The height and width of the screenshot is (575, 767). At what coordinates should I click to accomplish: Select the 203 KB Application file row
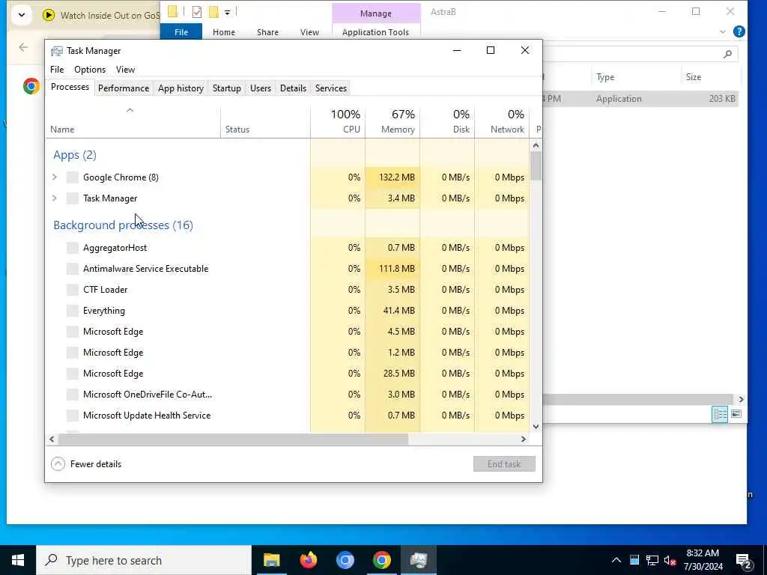[641, 99]
